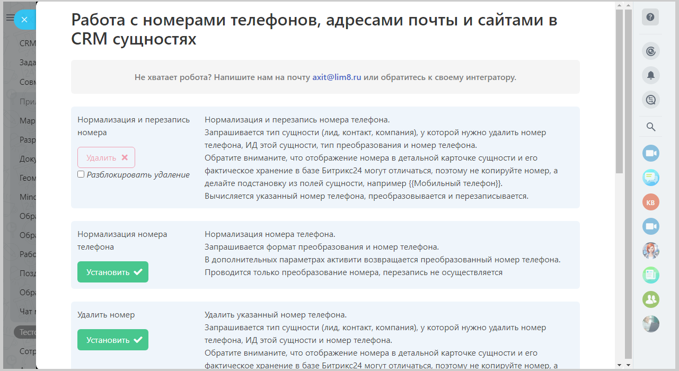
Task: Open Minc… item in left menu
Action: click(x=28, y=197)
